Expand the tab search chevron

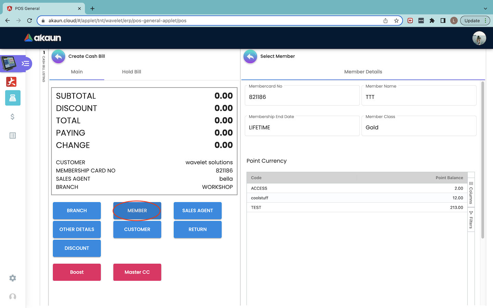coord(485,9)
